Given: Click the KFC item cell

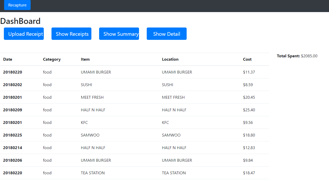Looking at the screenshot, I should pos(84,122).
